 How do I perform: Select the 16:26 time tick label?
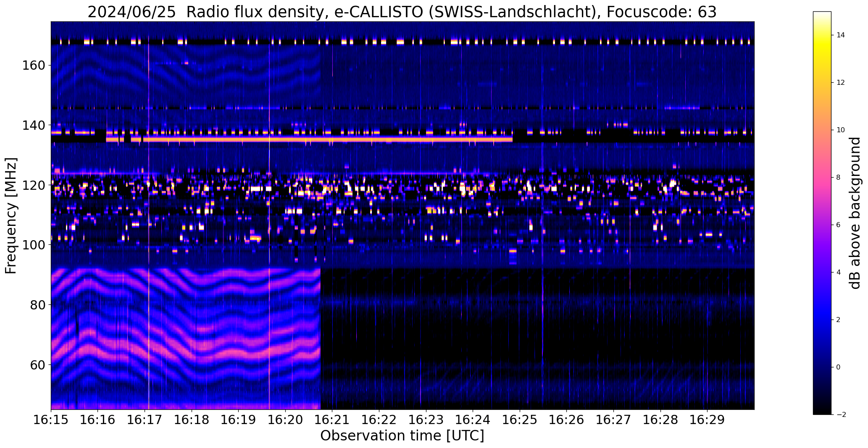(567, 419)
